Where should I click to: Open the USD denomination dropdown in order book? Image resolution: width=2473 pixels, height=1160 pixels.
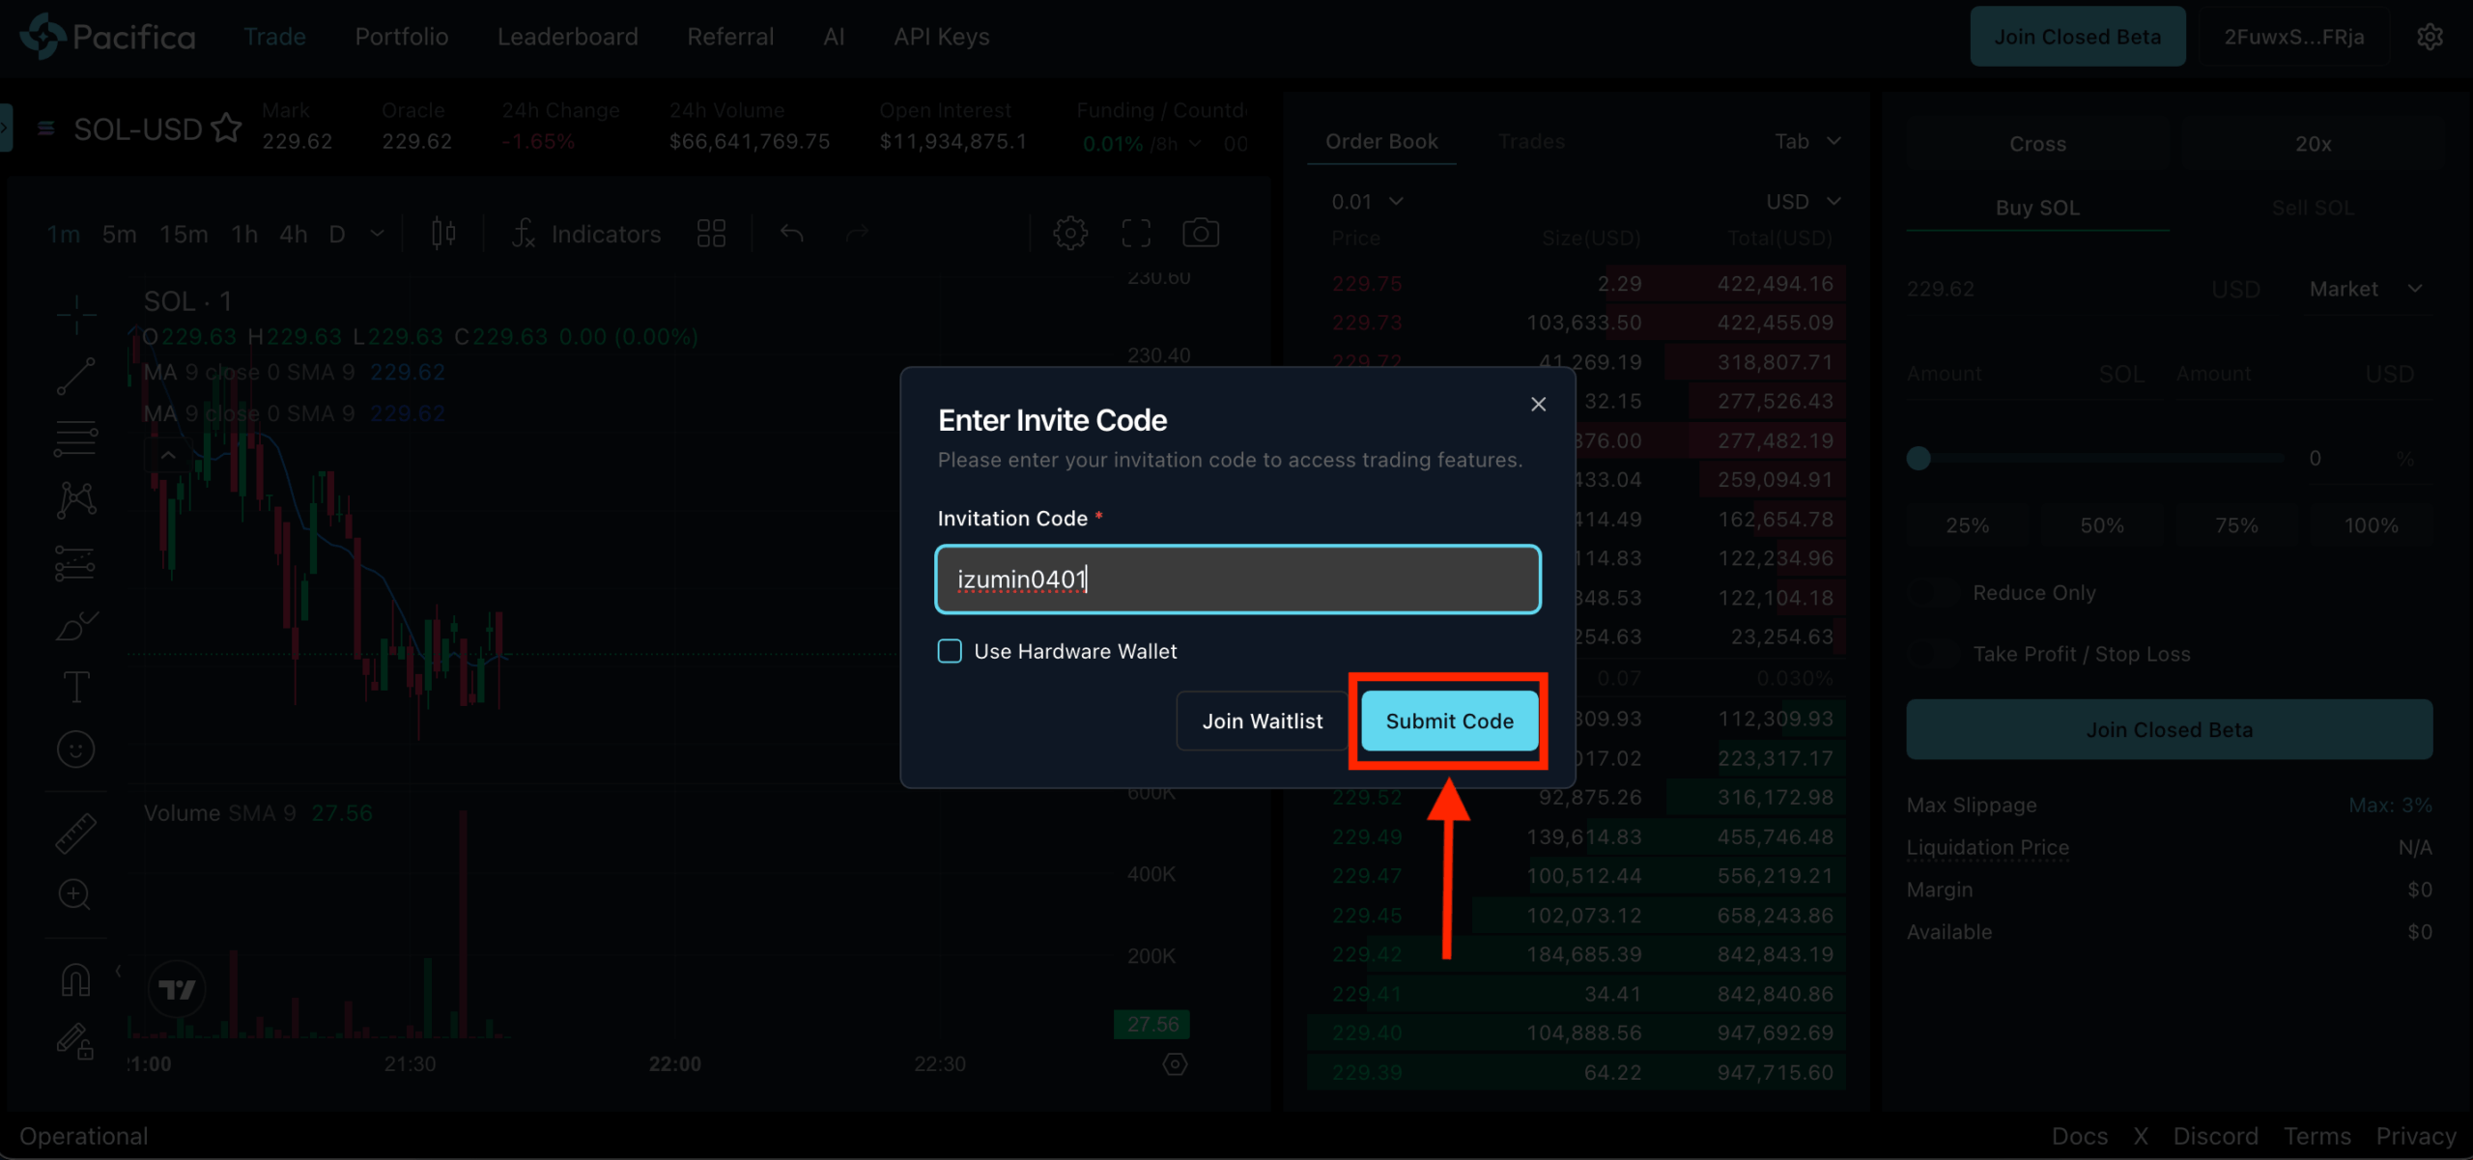tap(1803, 201)
